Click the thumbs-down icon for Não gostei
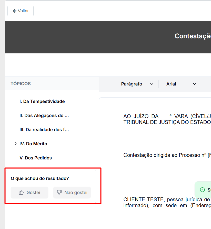 (59, 192)
